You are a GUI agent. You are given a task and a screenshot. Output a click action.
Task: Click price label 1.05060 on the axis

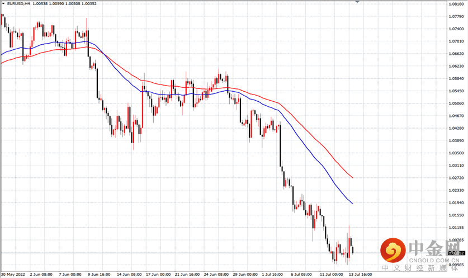(x=456, y=103)
